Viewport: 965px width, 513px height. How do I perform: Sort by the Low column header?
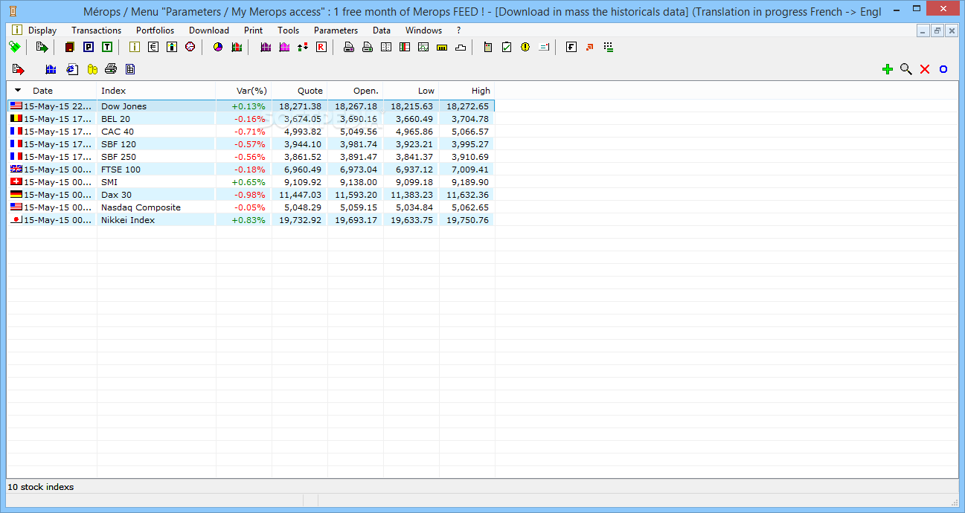[411, 91]
